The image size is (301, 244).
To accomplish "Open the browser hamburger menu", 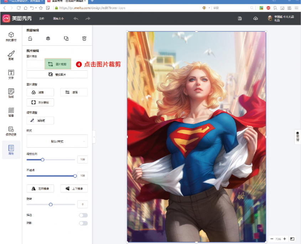I will click(x=296, y=8).
